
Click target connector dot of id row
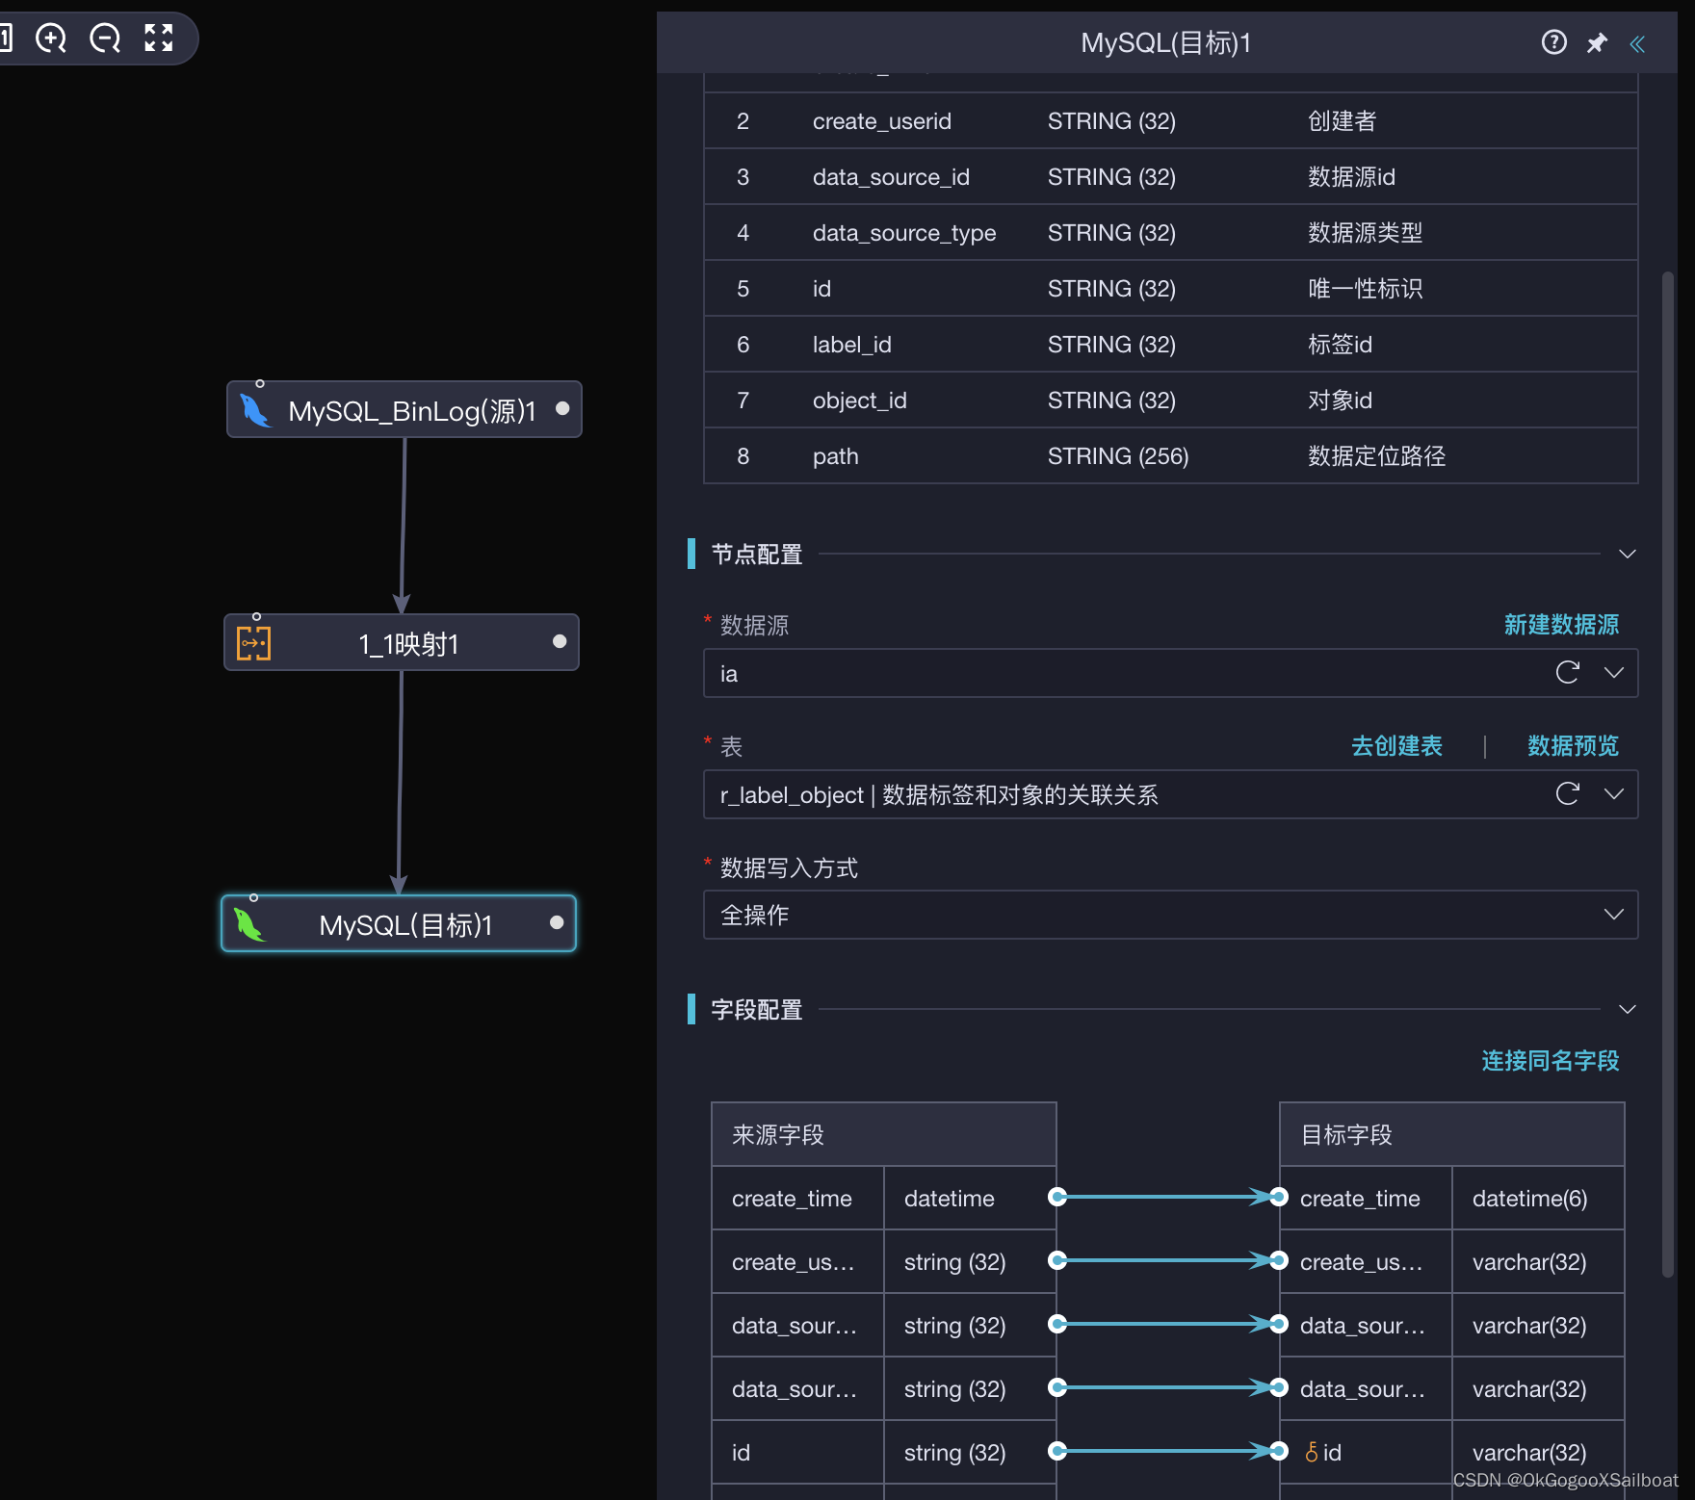1279,1451
